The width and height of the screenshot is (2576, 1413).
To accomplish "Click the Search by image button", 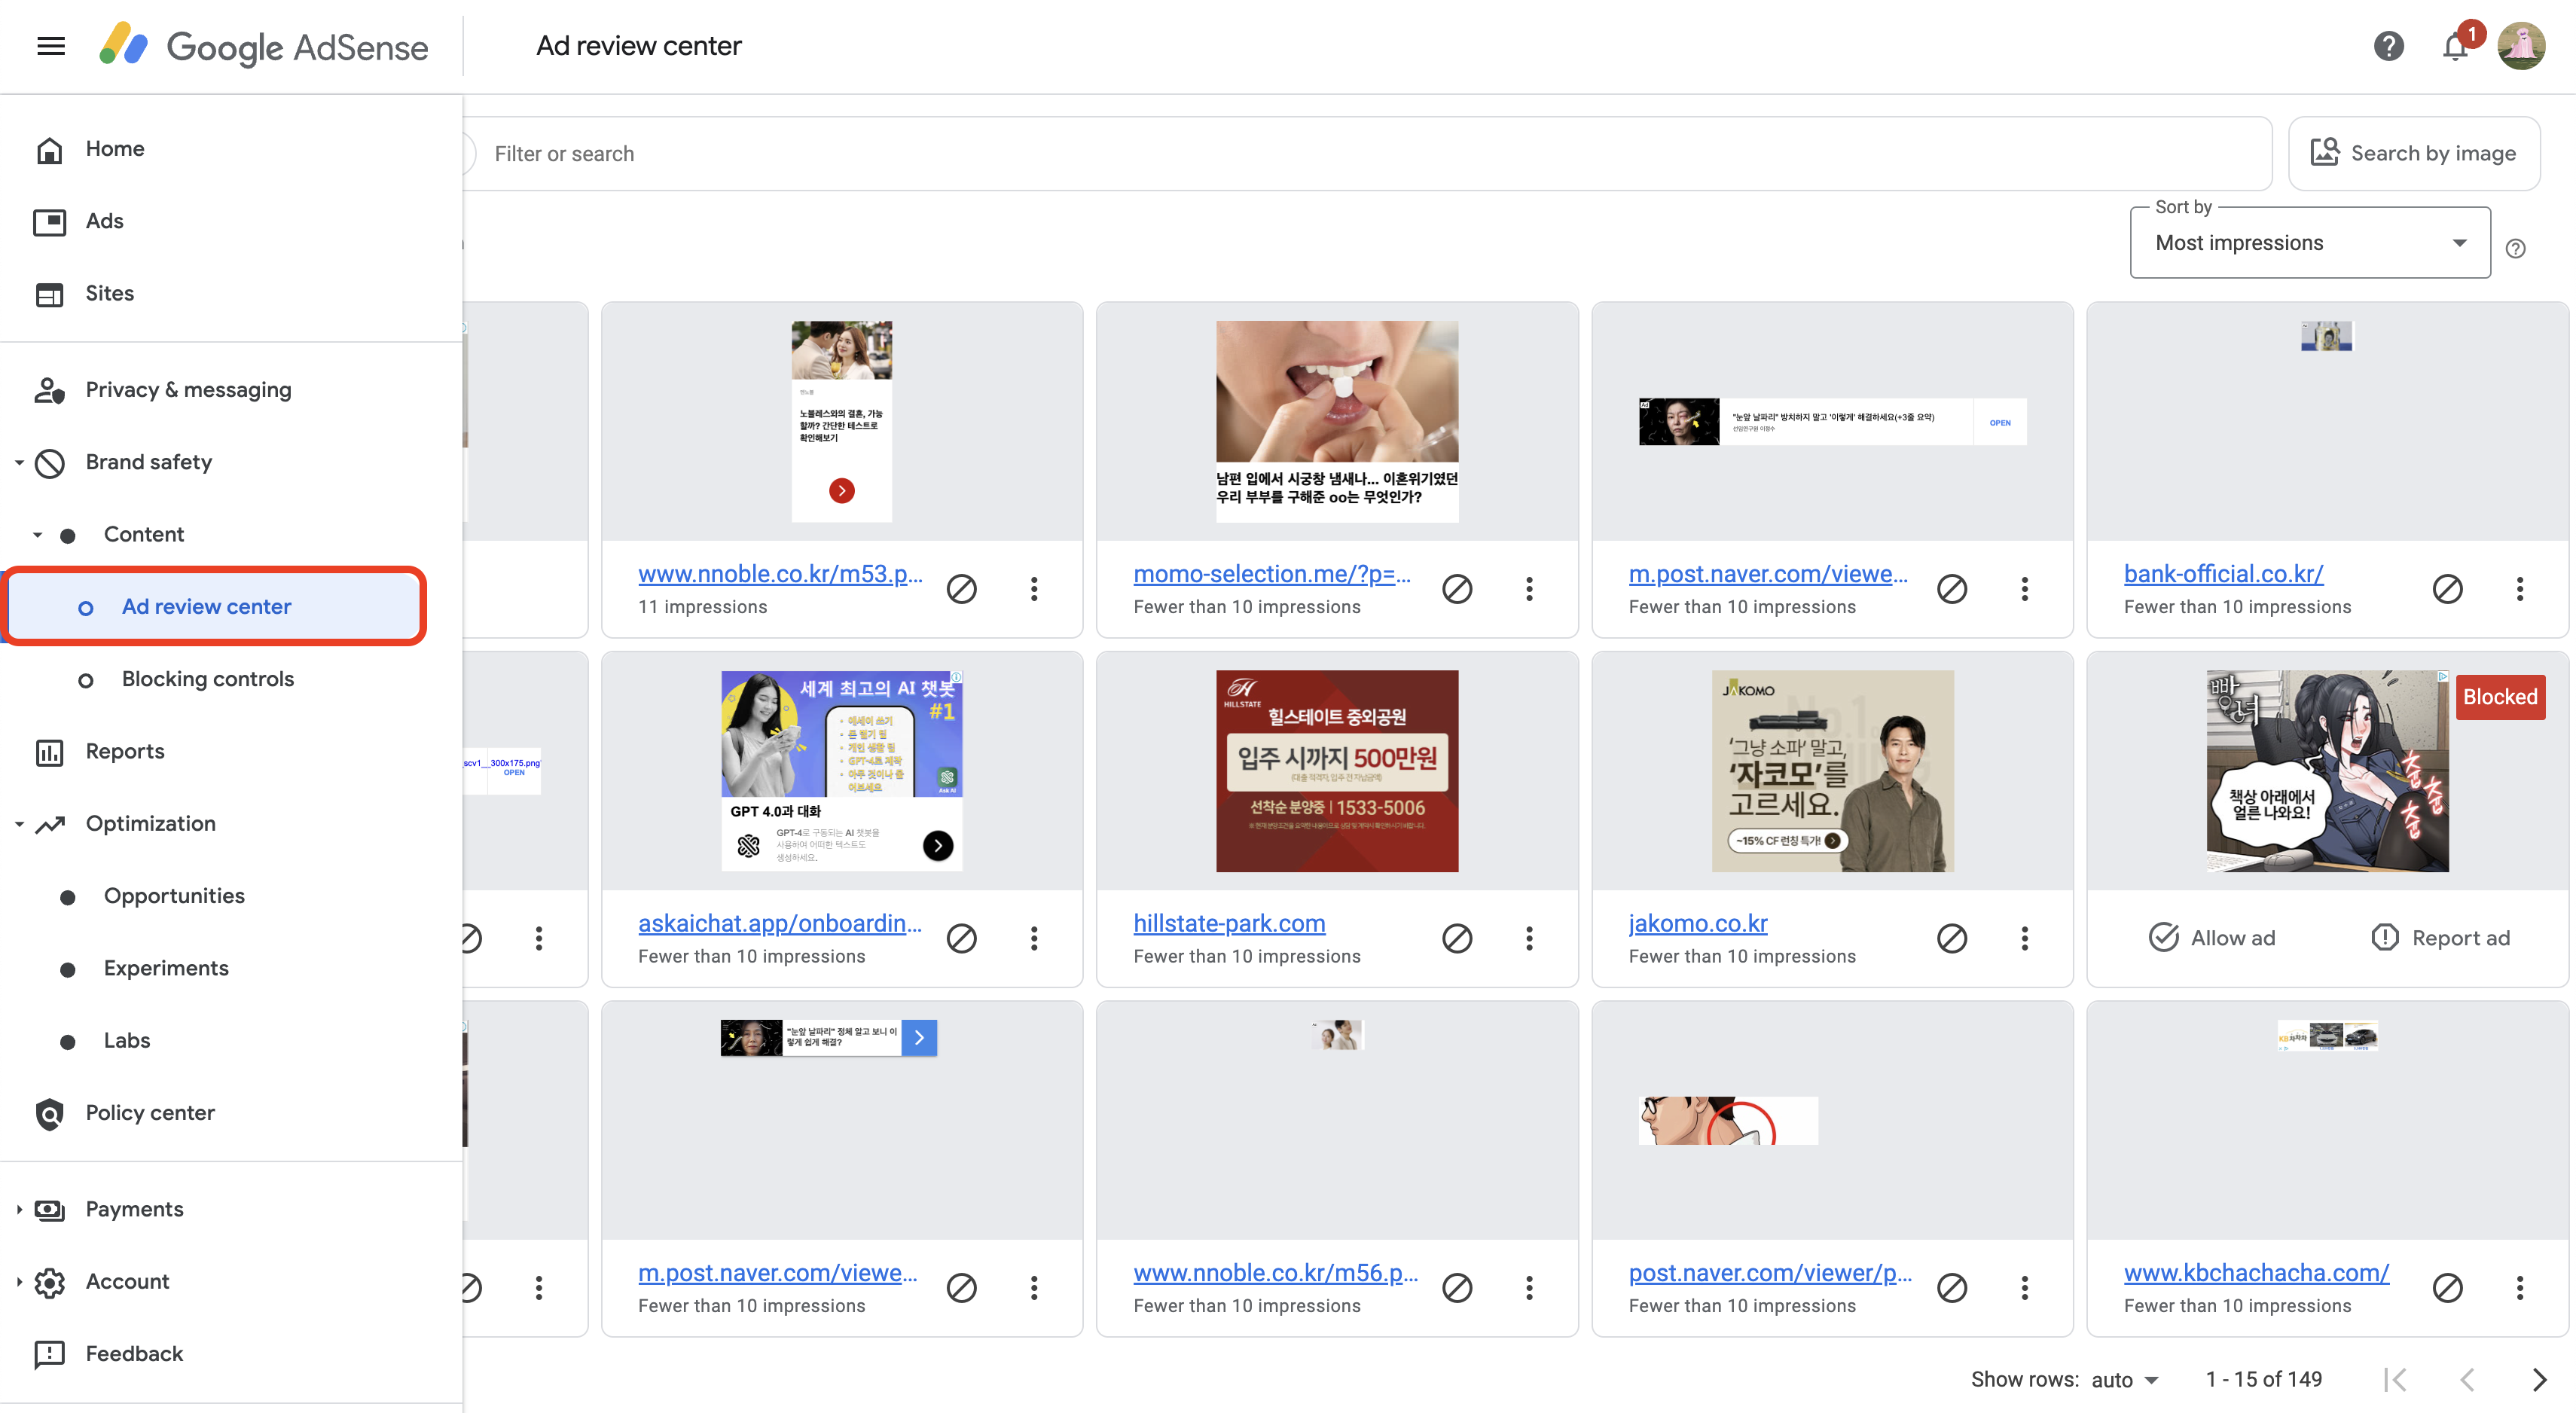I will (2413, 153).
